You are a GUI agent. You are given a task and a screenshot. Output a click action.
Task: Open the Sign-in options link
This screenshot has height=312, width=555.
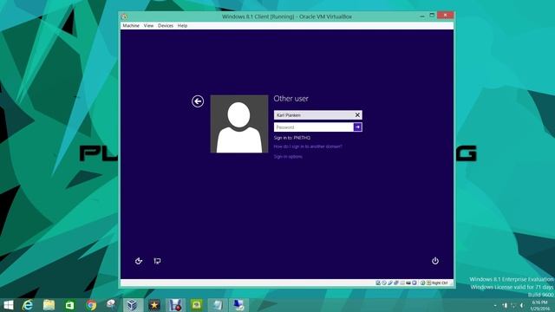click(x=288, y=157)
